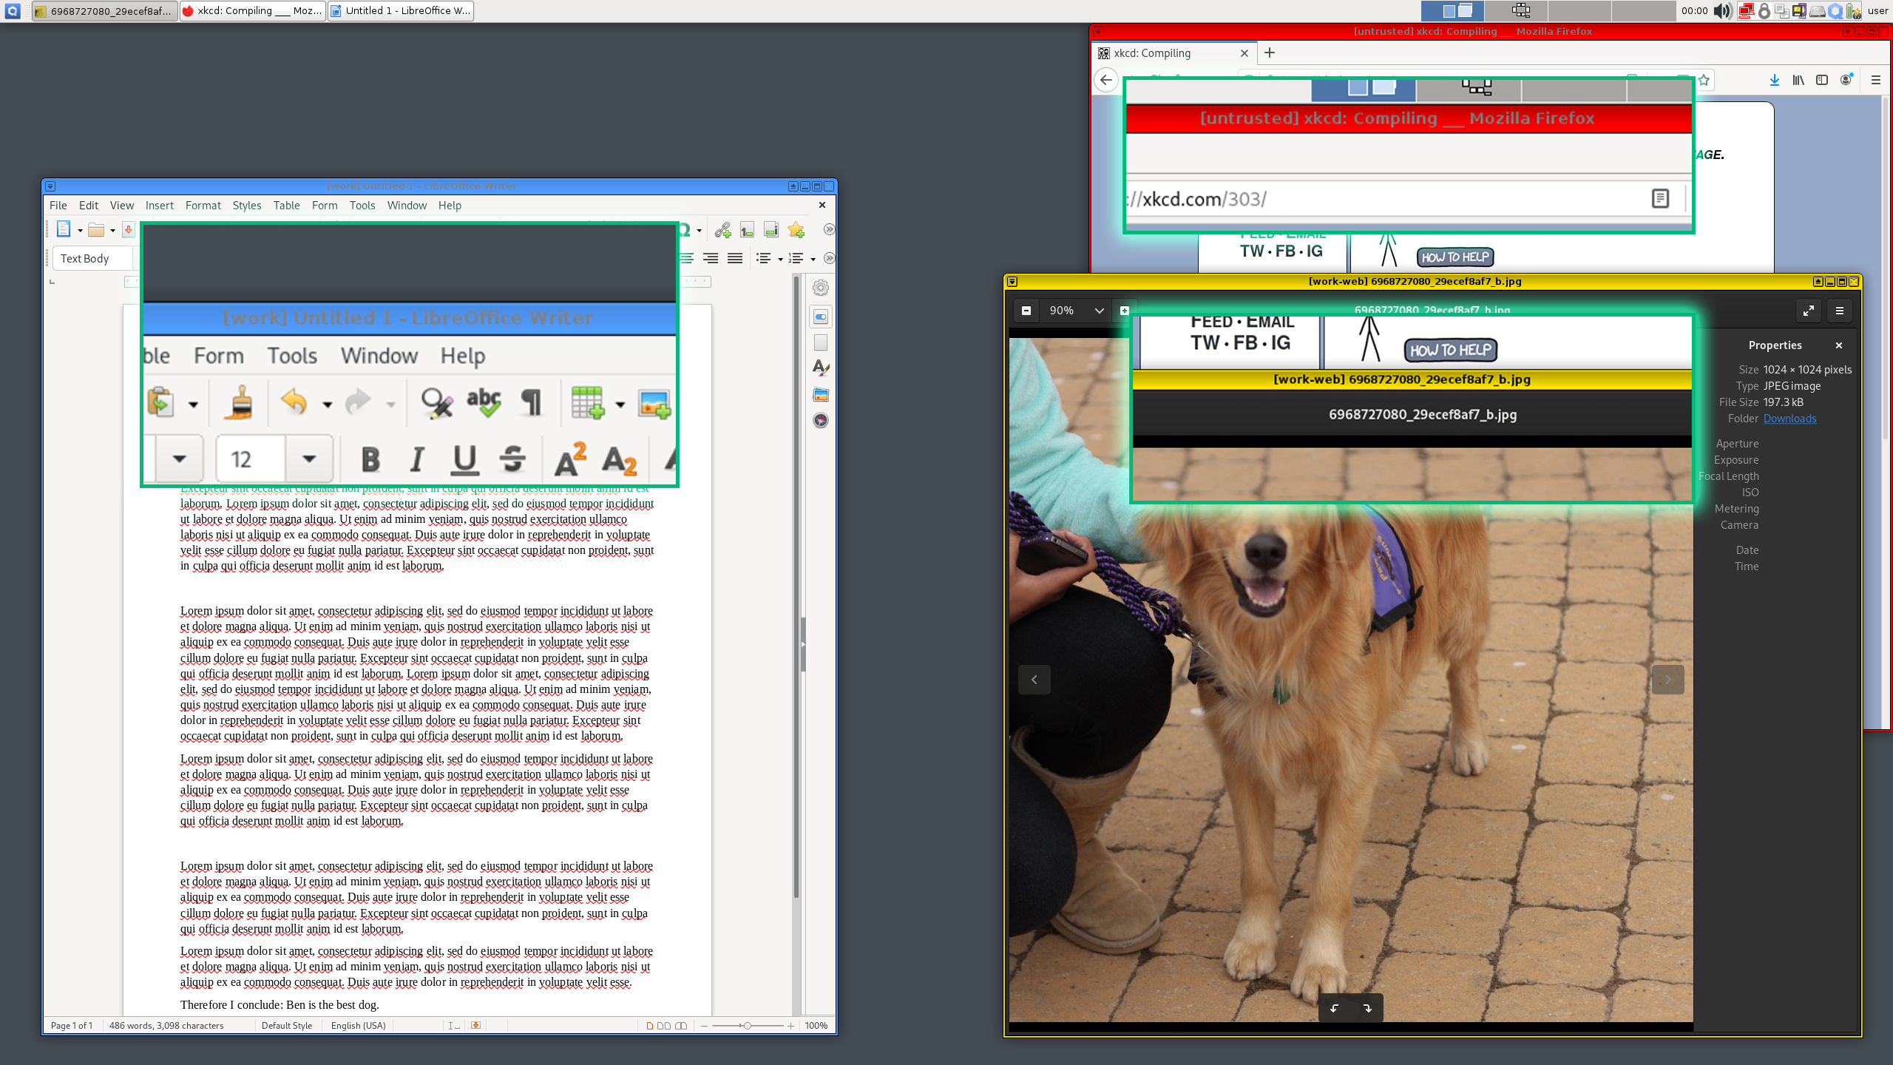This screenshot has width=1893, height=1065.
Task: Rotate image clockwise in image viewer
Action: 1367,1008
